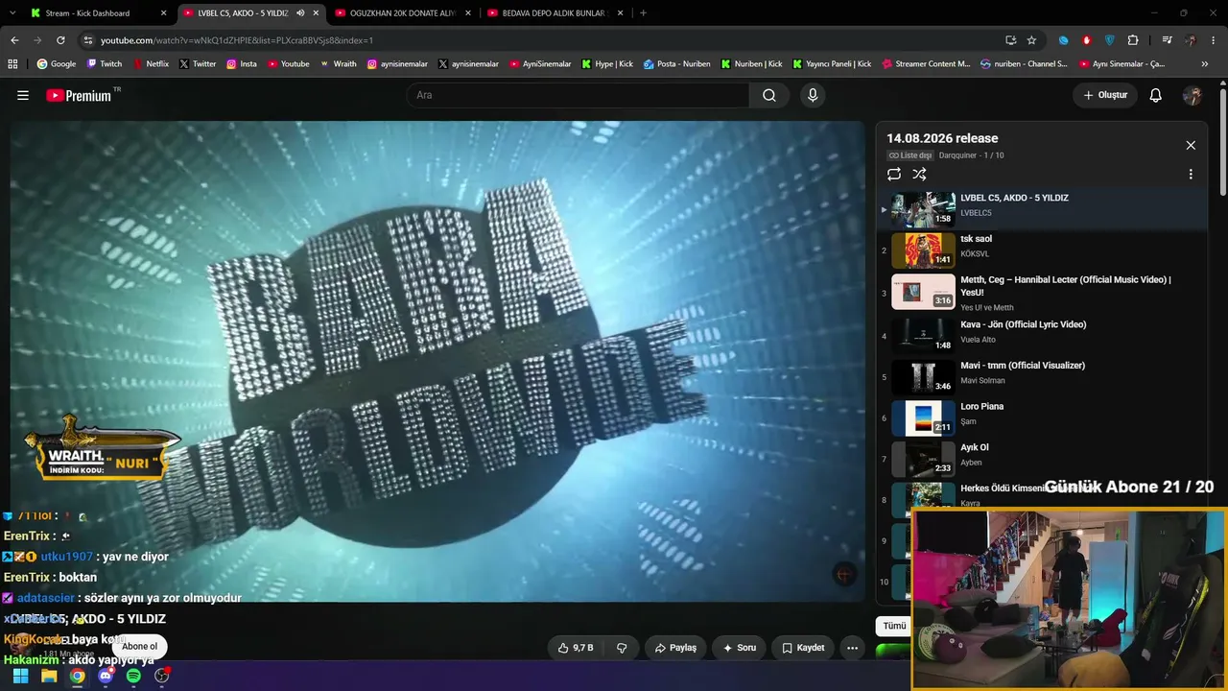The width and height of the screenshot is (1228, 691).
Task: Open the Soru ask button
Action: [x=740, y=648]
